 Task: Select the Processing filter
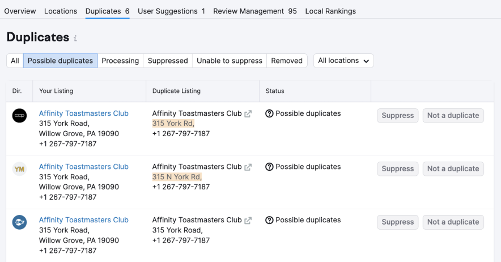click(x=120, y=61)
